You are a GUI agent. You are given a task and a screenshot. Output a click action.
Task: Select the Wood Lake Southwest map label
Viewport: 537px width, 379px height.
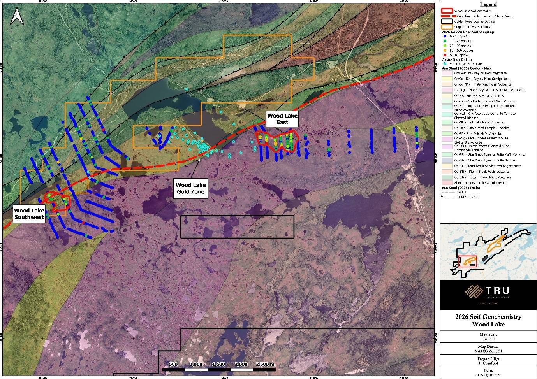pyautogui.click(x=29, y=214)
